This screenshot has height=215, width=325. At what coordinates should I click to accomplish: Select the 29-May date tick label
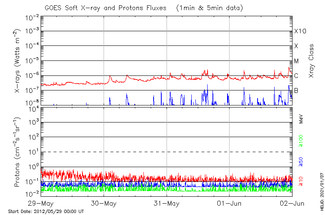41,203
